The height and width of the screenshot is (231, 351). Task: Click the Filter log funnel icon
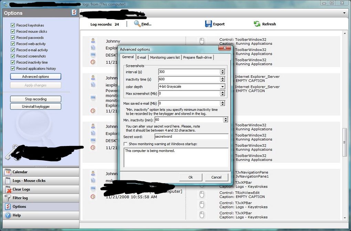pyautogui.click(x=8, y=198)
